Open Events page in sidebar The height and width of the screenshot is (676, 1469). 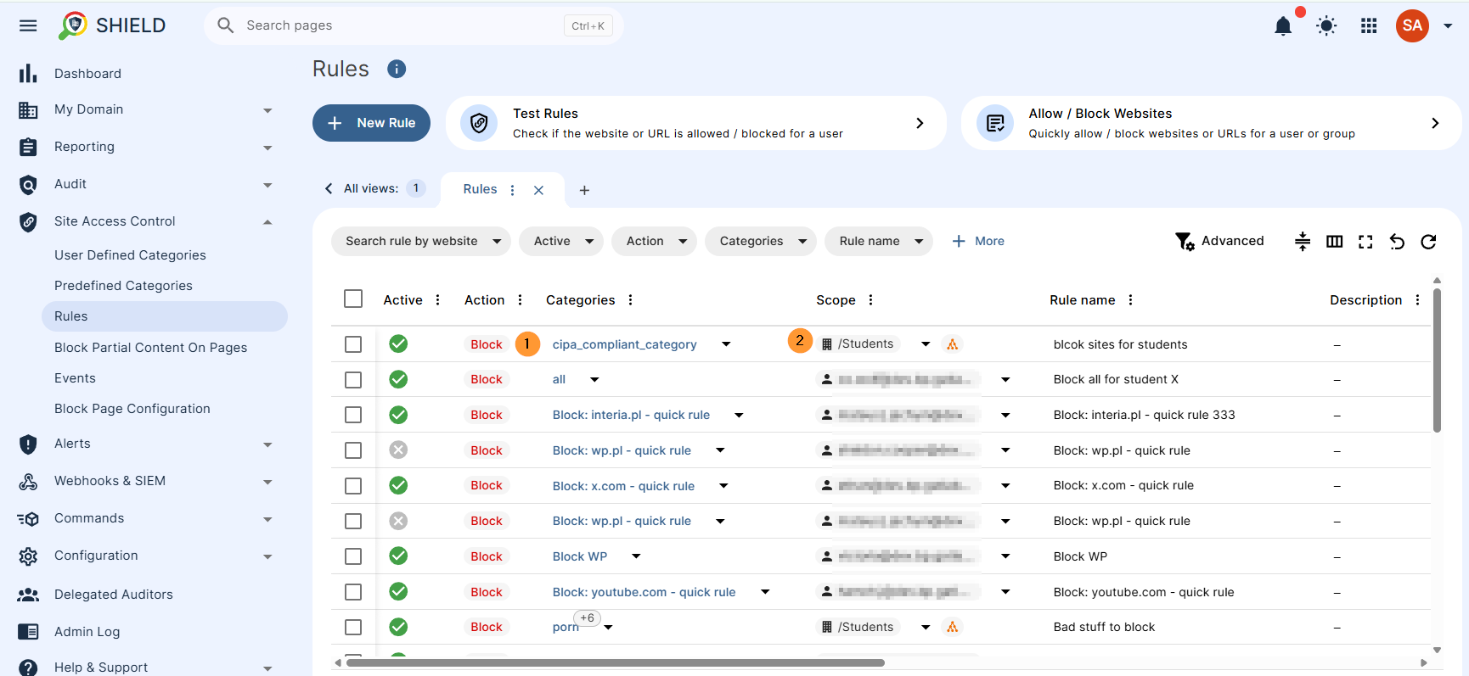(x=75, y=378)
